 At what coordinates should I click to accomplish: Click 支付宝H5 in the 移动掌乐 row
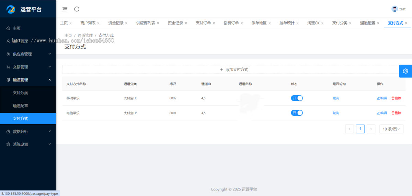(x=130, y=98)
